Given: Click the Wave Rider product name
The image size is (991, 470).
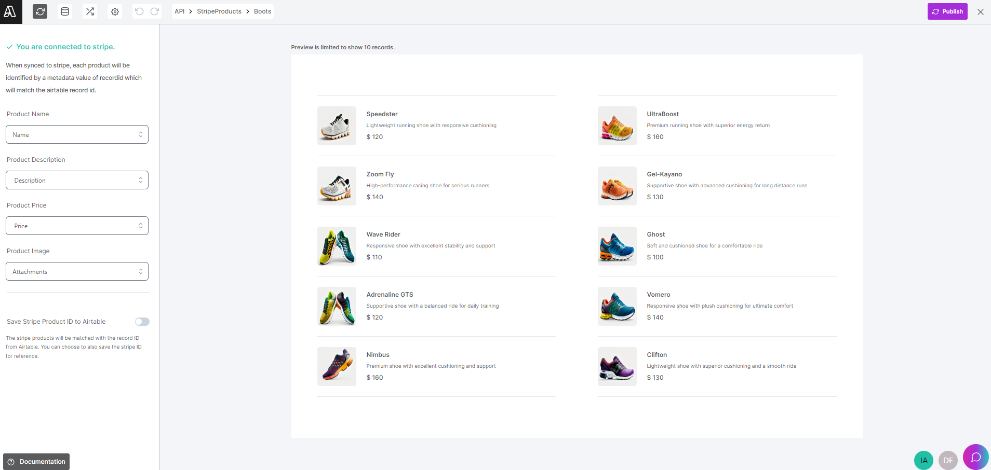Looking at the screenshot, I should click(x=383, y=234).
